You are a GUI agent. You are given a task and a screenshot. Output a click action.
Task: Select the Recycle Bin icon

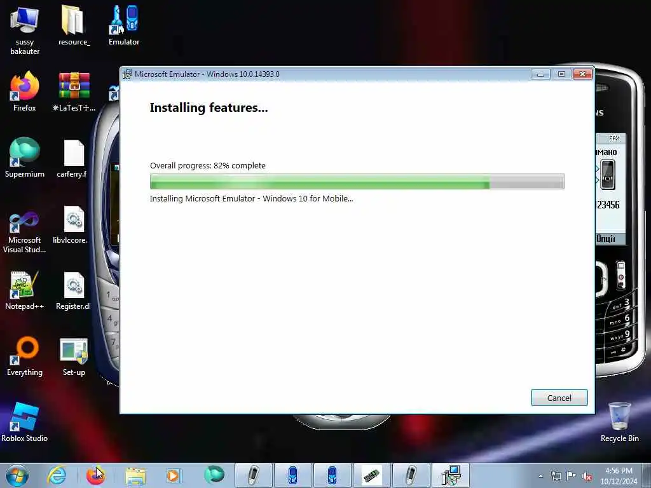(x=619, y=422)
